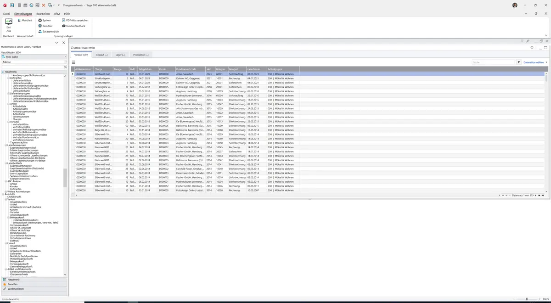This screenshot has height=303, width=551.
Task: Click the filter funnel next to Suche field
Action: point(519,62)
